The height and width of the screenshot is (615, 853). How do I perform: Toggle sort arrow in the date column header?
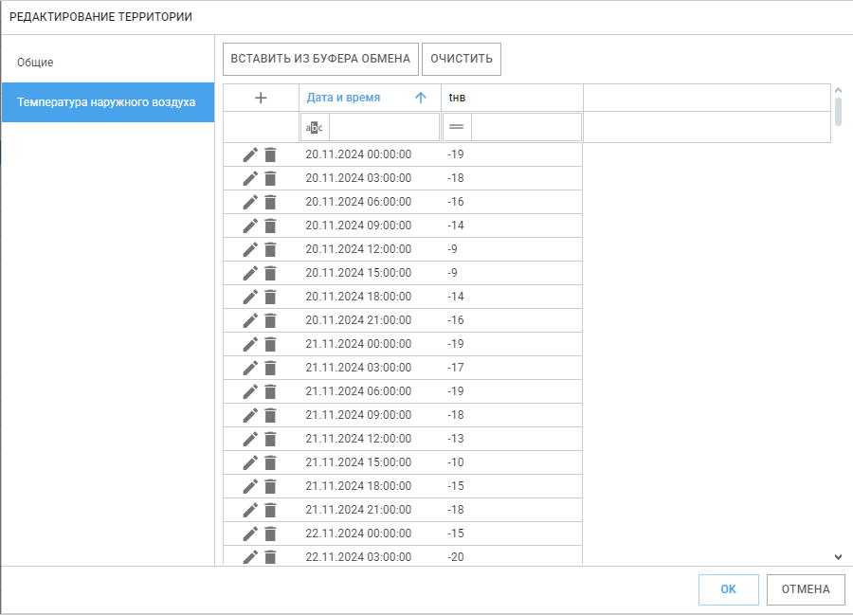coord(421,98)
